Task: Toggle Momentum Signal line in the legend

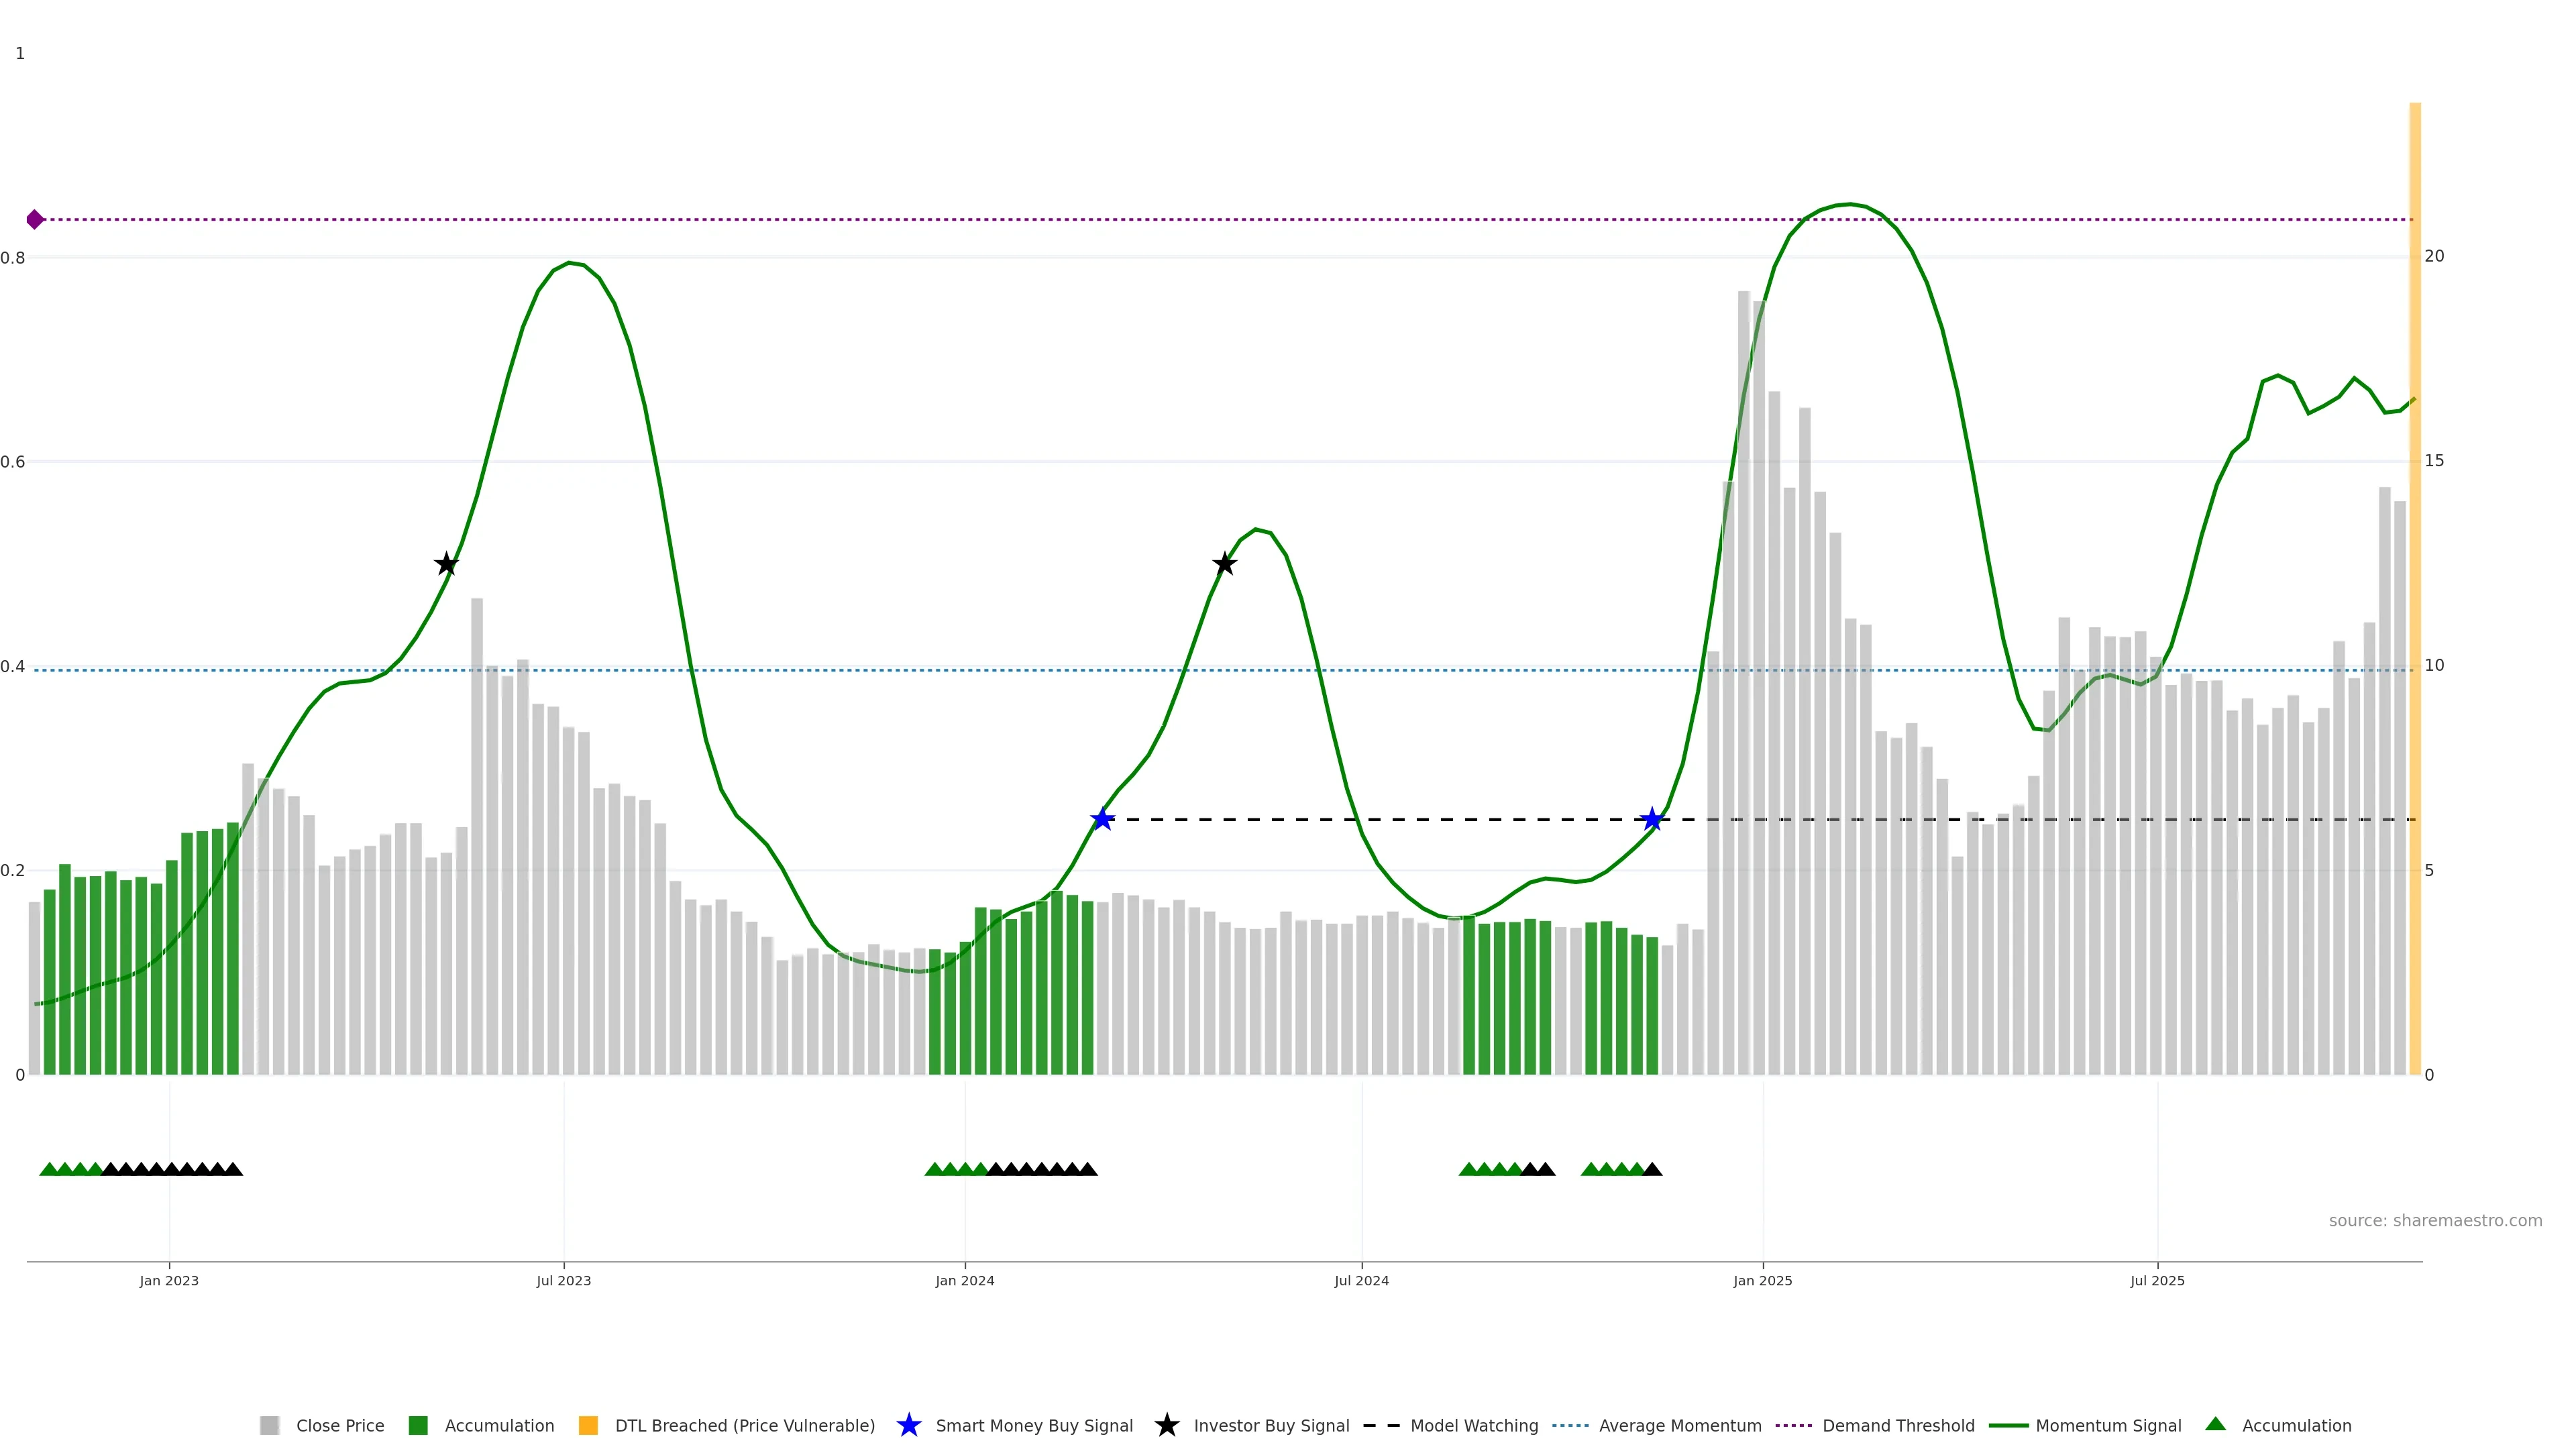Action: point(2108,1425)
